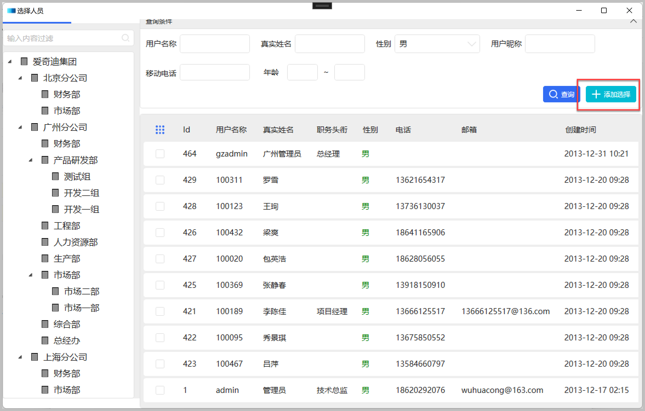Collapse the 上海分公司 node arrow

click(20, 357)
